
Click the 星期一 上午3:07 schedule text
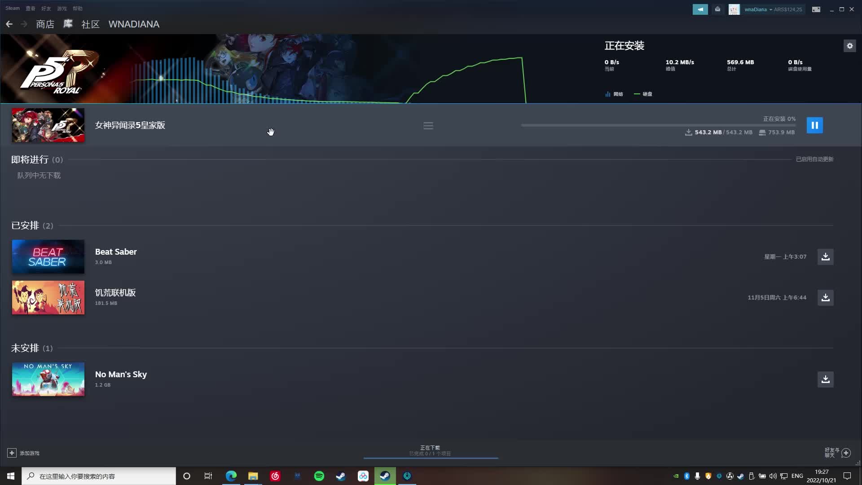click(x=785, y=257)
